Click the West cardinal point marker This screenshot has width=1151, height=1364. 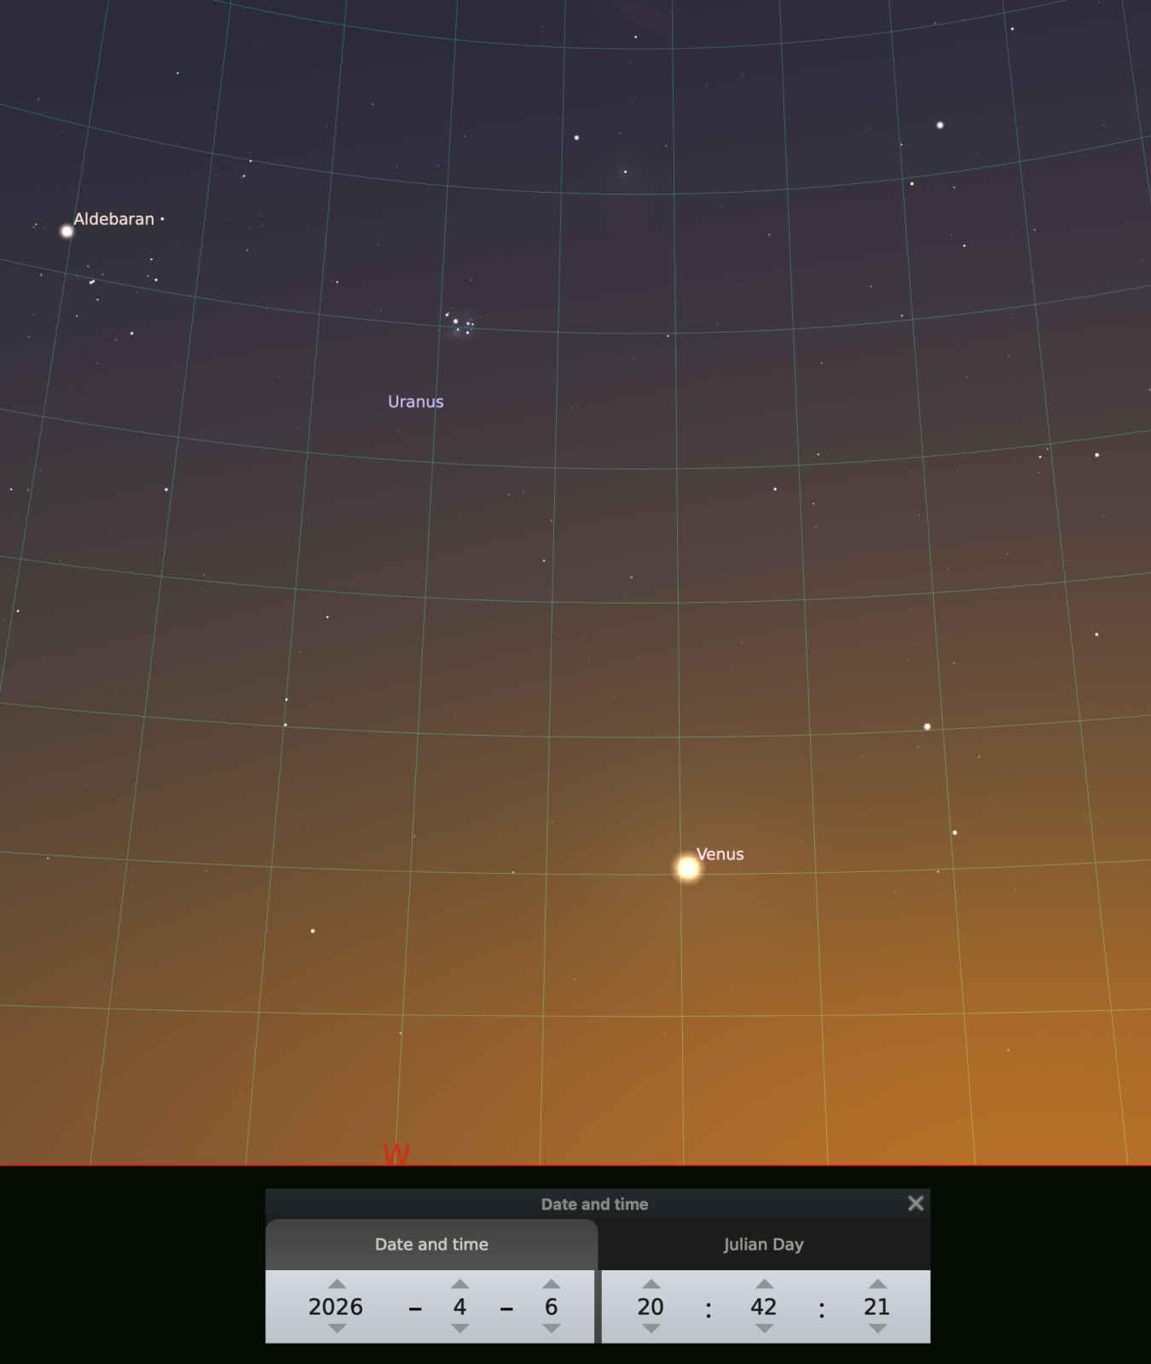pos(396,1153)
